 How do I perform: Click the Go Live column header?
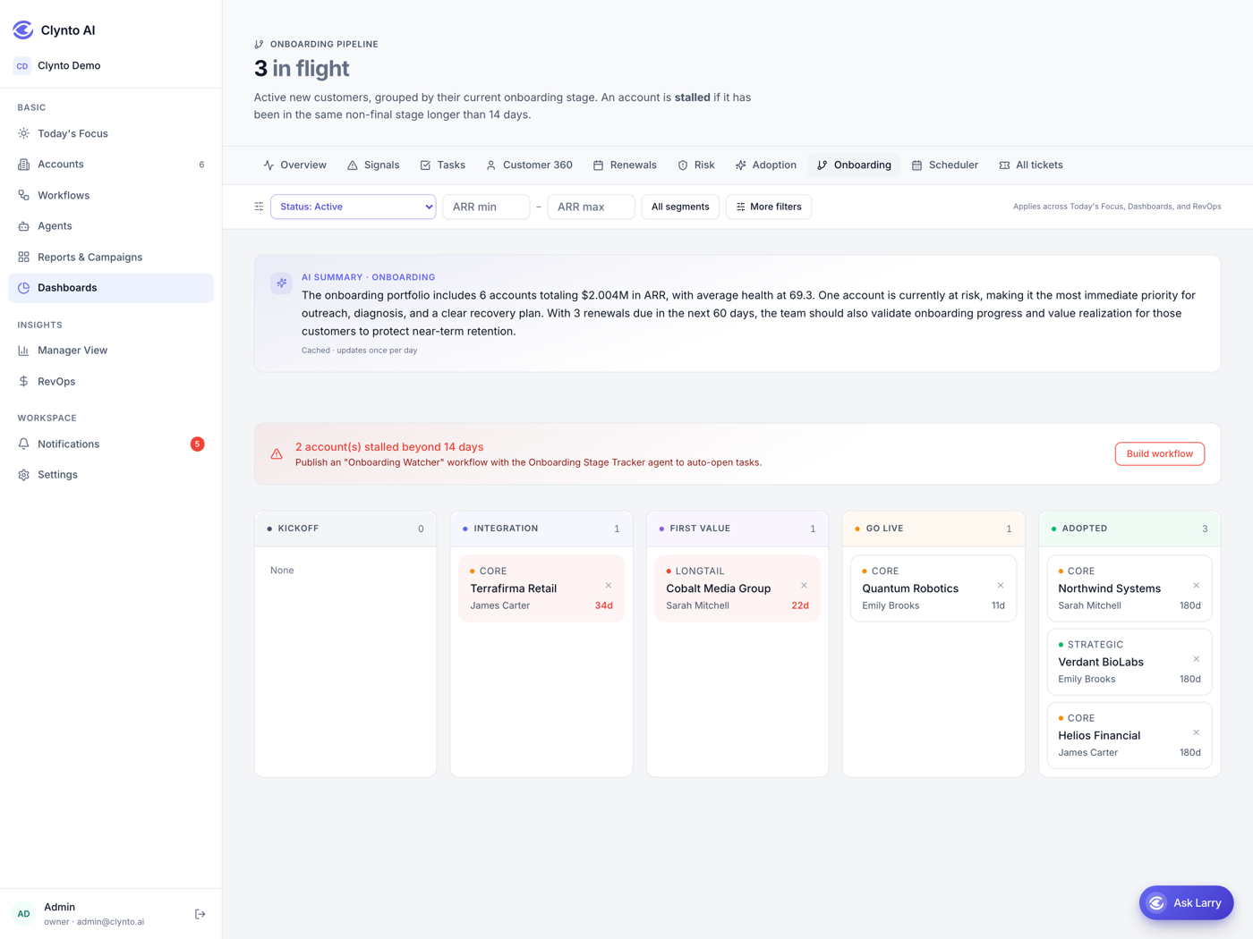[x=933, y=529]
